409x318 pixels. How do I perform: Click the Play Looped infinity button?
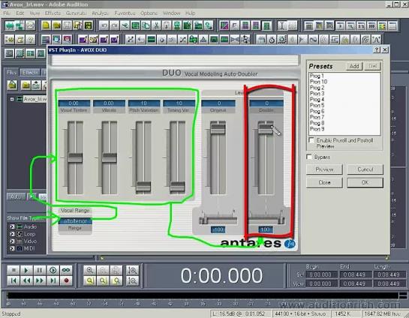[66, 270]
